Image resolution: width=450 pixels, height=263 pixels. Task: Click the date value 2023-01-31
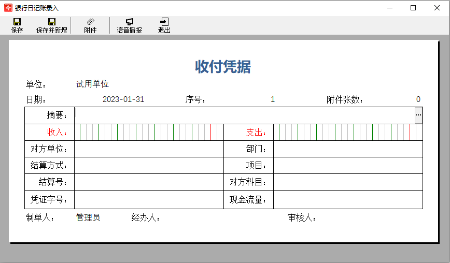click(x=123, y=99)
